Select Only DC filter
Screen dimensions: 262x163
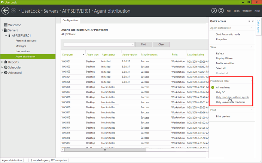coord(220,92)
